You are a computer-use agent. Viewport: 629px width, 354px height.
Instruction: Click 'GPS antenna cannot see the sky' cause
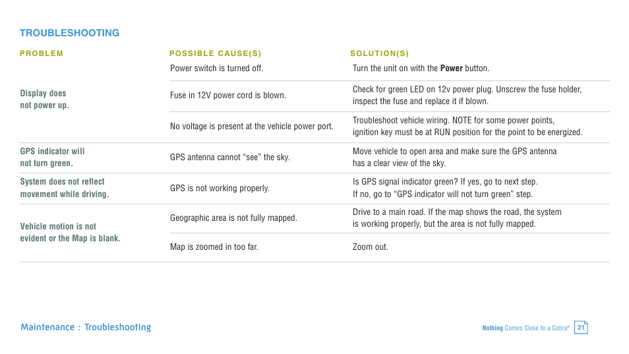(x=230, y=157)
